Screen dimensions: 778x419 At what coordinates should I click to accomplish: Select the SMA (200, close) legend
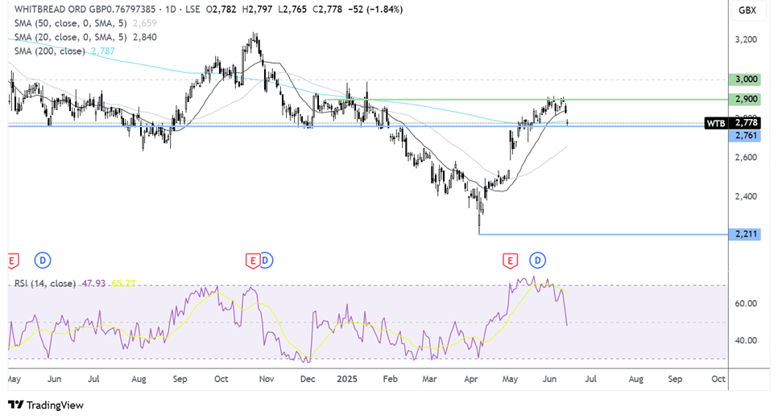click(x=50, y=51)
